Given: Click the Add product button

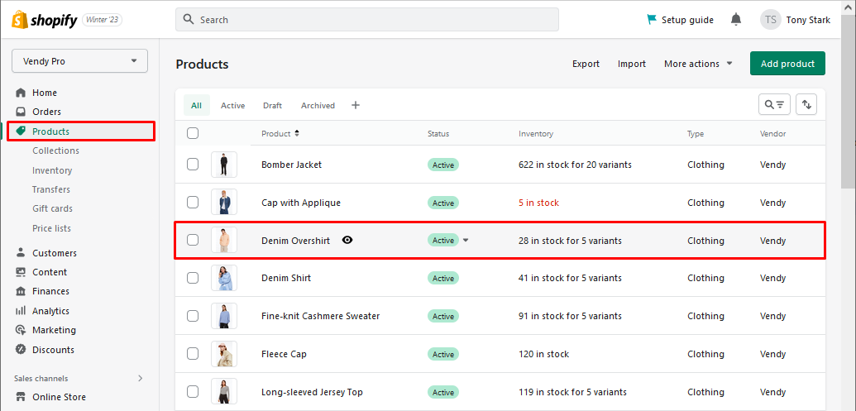Looking at the screenshot, I should (787, 64).
